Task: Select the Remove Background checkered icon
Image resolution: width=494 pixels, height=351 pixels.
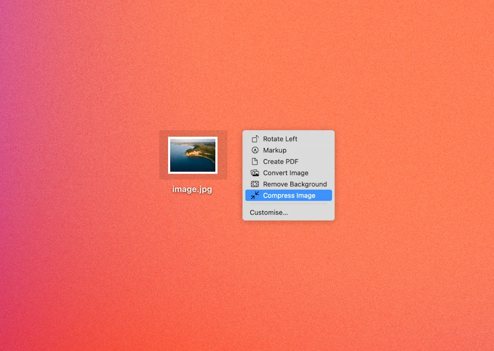Action: 255,184
